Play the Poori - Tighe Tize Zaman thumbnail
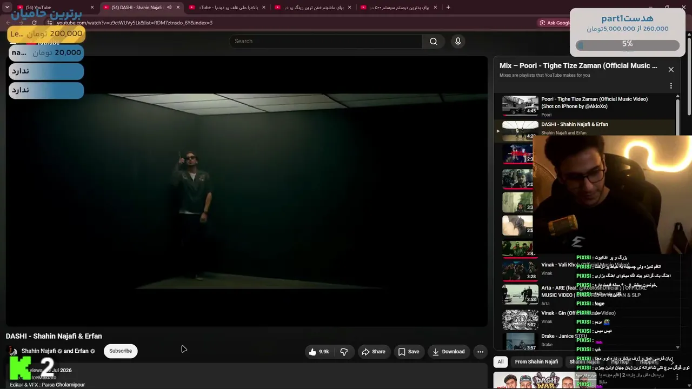 520,106
